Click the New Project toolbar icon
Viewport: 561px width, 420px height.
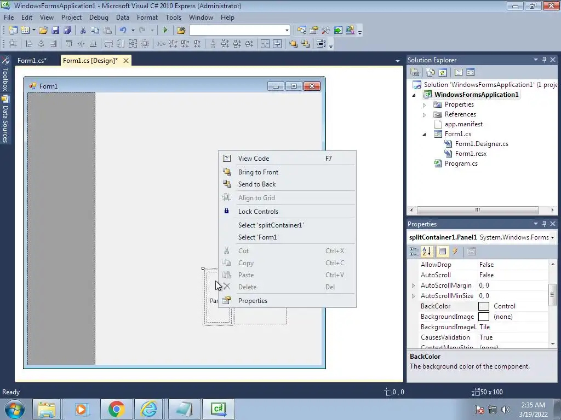(13, 31)
